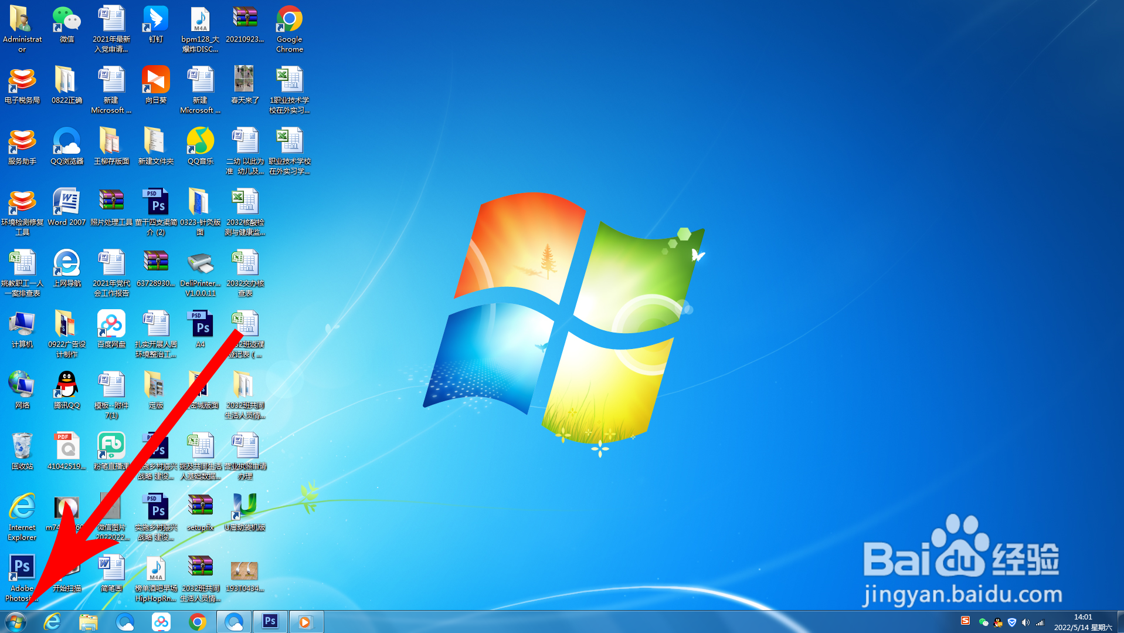
Task: Select the 百度网盘 desktop shortcut
Action: 111,330
